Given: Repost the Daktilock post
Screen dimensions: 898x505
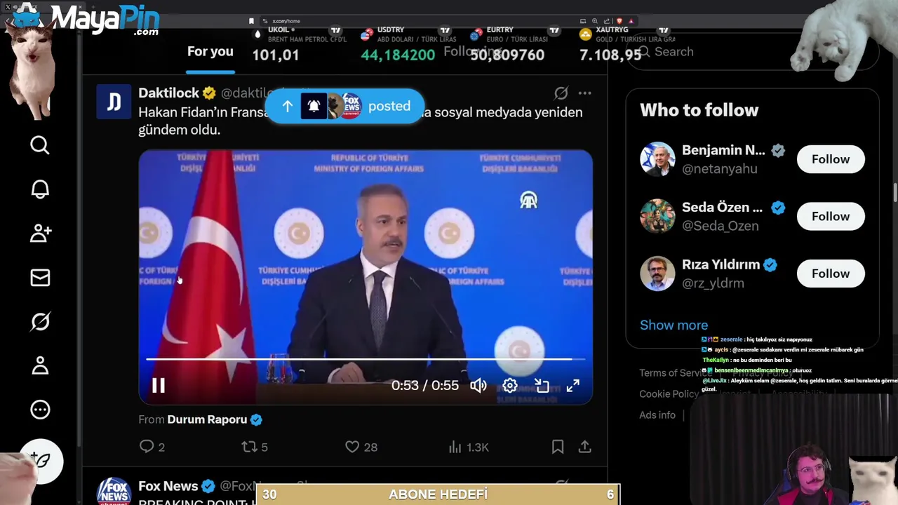Looking at the screenshot, I should 255,447.
